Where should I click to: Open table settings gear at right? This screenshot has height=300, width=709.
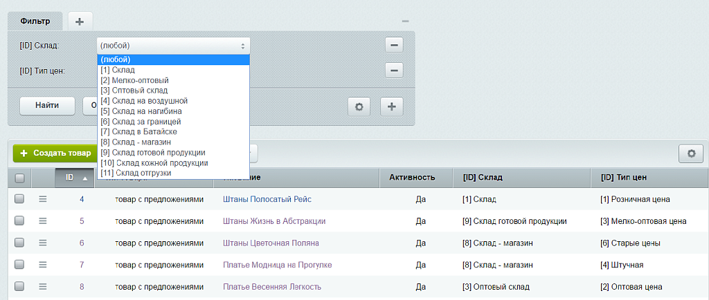click(690, 153)
